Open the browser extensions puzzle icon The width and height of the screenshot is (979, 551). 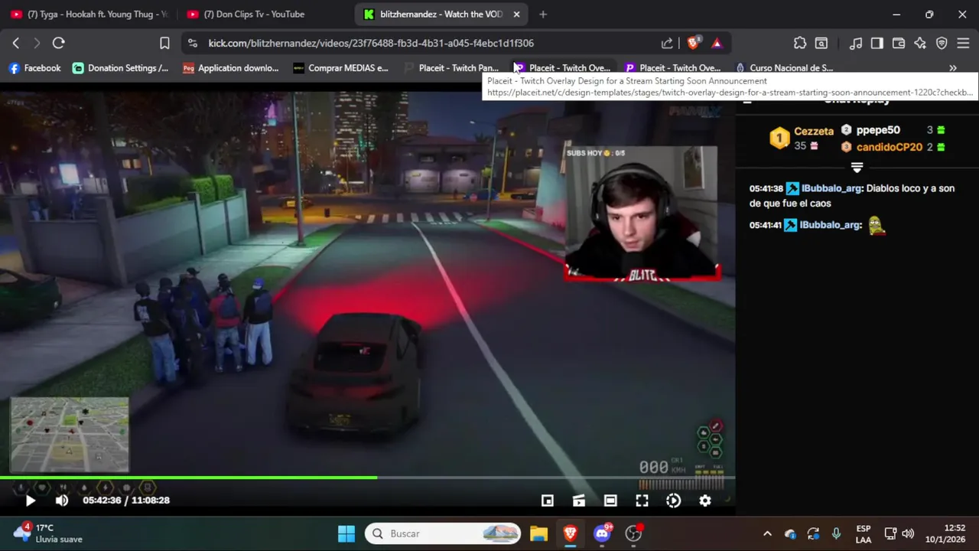[800, 44]
